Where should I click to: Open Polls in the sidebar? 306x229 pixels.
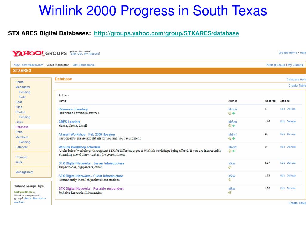(19, 132)
